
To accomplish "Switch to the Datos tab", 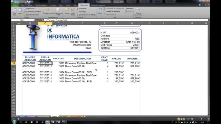I will pyautogui.click(x=61, y=5).
